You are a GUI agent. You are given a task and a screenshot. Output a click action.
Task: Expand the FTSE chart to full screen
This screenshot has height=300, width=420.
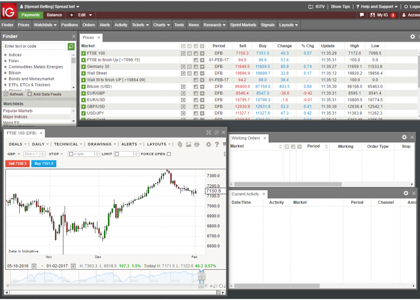point(209,132)
